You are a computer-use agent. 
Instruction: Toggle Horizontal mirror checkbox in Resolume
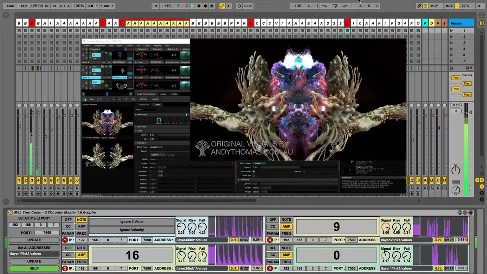253,172
